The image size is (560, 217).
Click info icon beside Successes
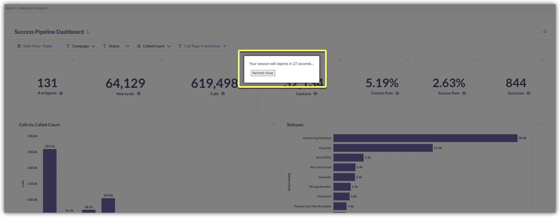[528, 93]
